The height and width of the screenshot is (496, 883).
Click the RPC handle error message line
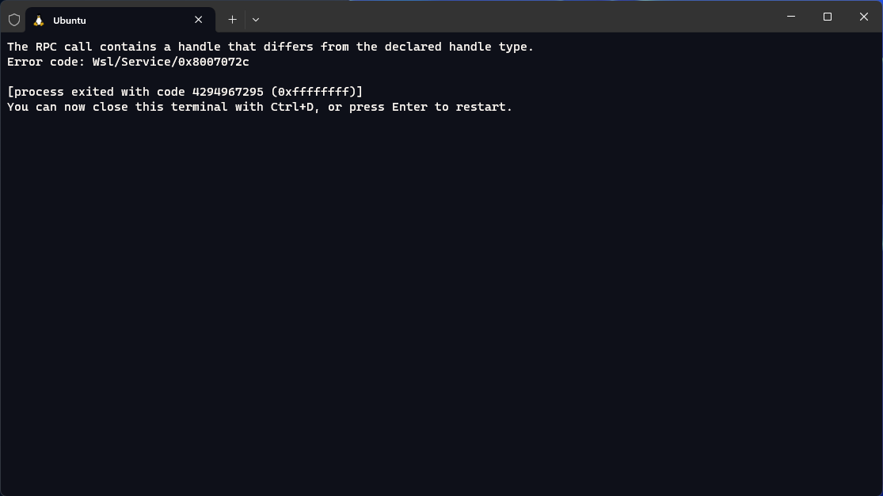coord(269,46)
